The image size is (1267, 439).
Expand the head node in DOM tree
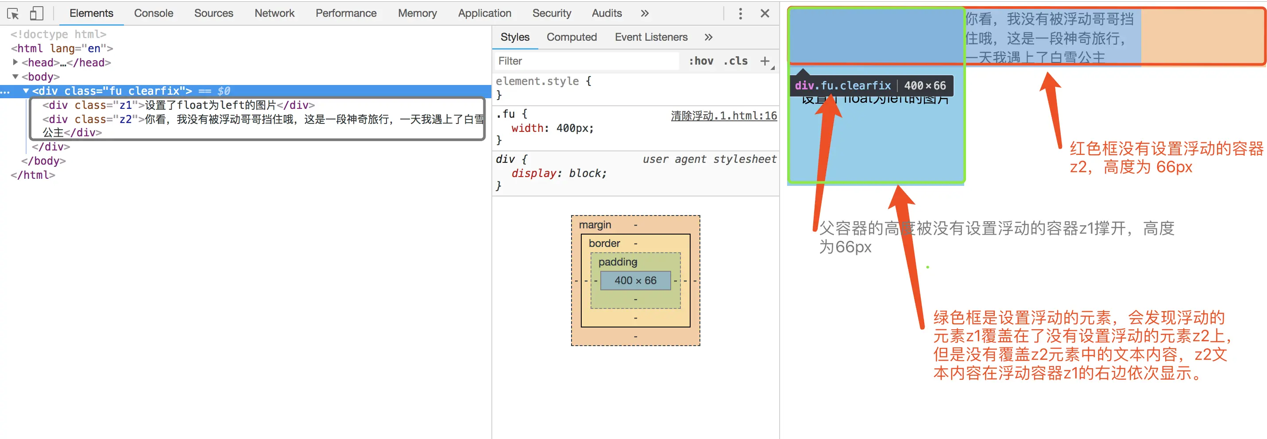pyautogui.click(x=15, y=62)
